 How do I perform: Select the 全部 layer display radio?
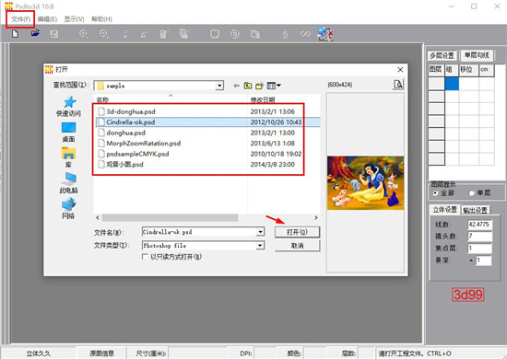435,193
